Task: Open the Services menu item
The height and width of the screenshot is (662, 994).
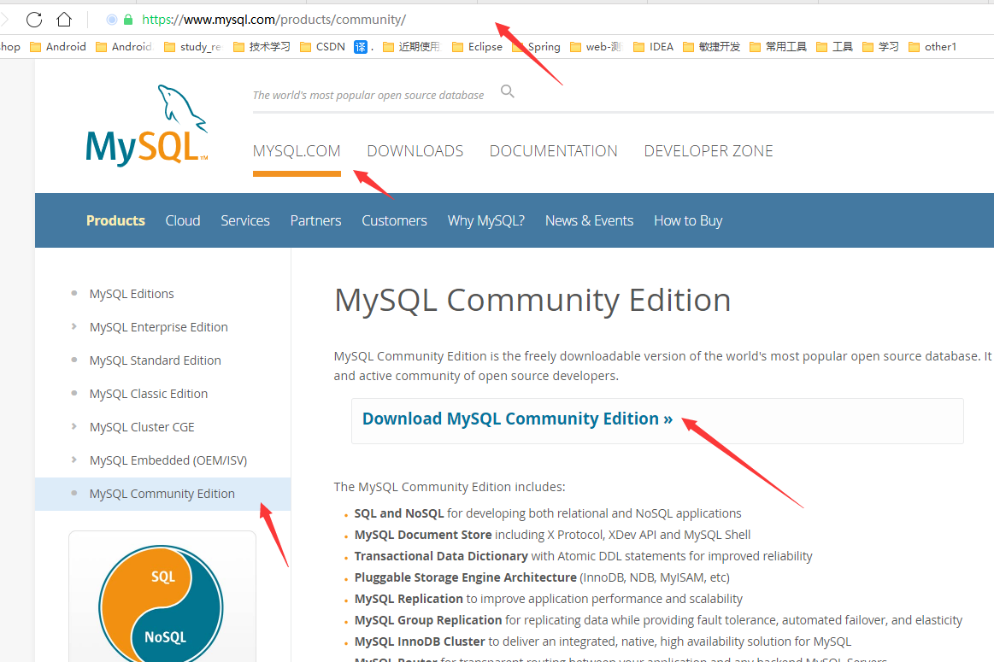Action: tap(245, 220)
